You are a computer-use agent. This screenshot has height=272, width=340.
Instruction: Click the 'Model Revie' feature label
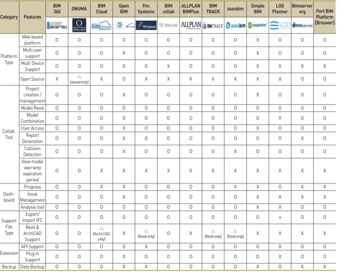pyautogui.click(x=32, y=108)
